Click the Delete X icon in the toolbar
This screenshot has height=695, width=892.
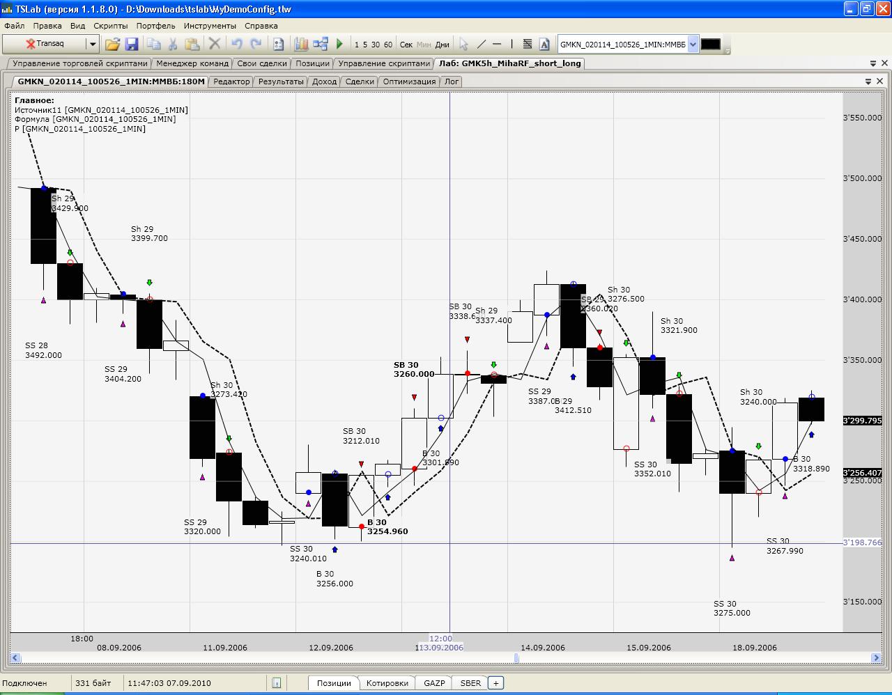215,44
